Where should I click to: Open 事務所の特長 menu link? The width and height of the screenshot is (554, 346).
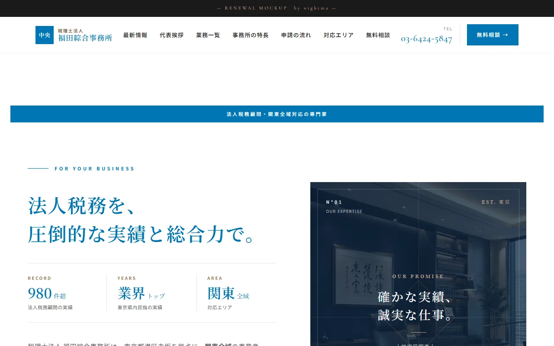(250, 35)
